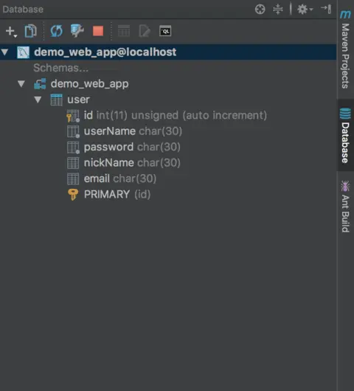Select the password char(30) column

(x=168, y=147)
